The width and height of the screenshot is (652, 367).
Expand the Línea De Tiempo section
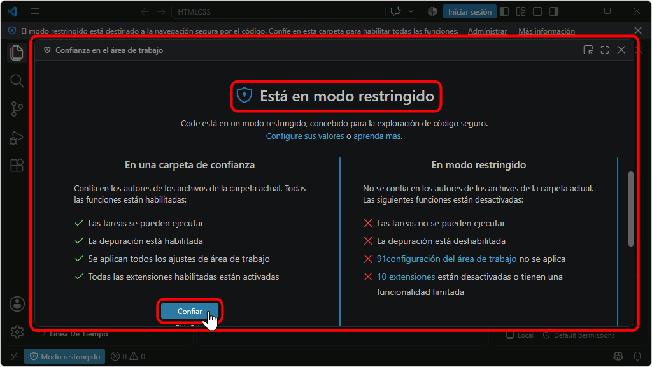tap(75, 334)
